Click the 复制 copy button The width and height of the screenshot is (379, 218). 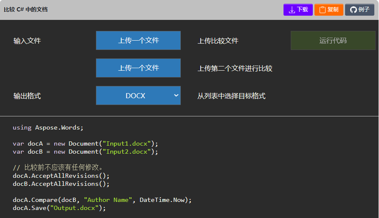[329, 10]
